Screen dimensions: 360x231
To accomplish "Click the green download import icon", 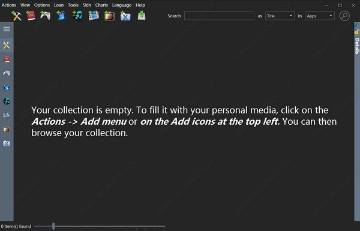I will pos(142,16).
